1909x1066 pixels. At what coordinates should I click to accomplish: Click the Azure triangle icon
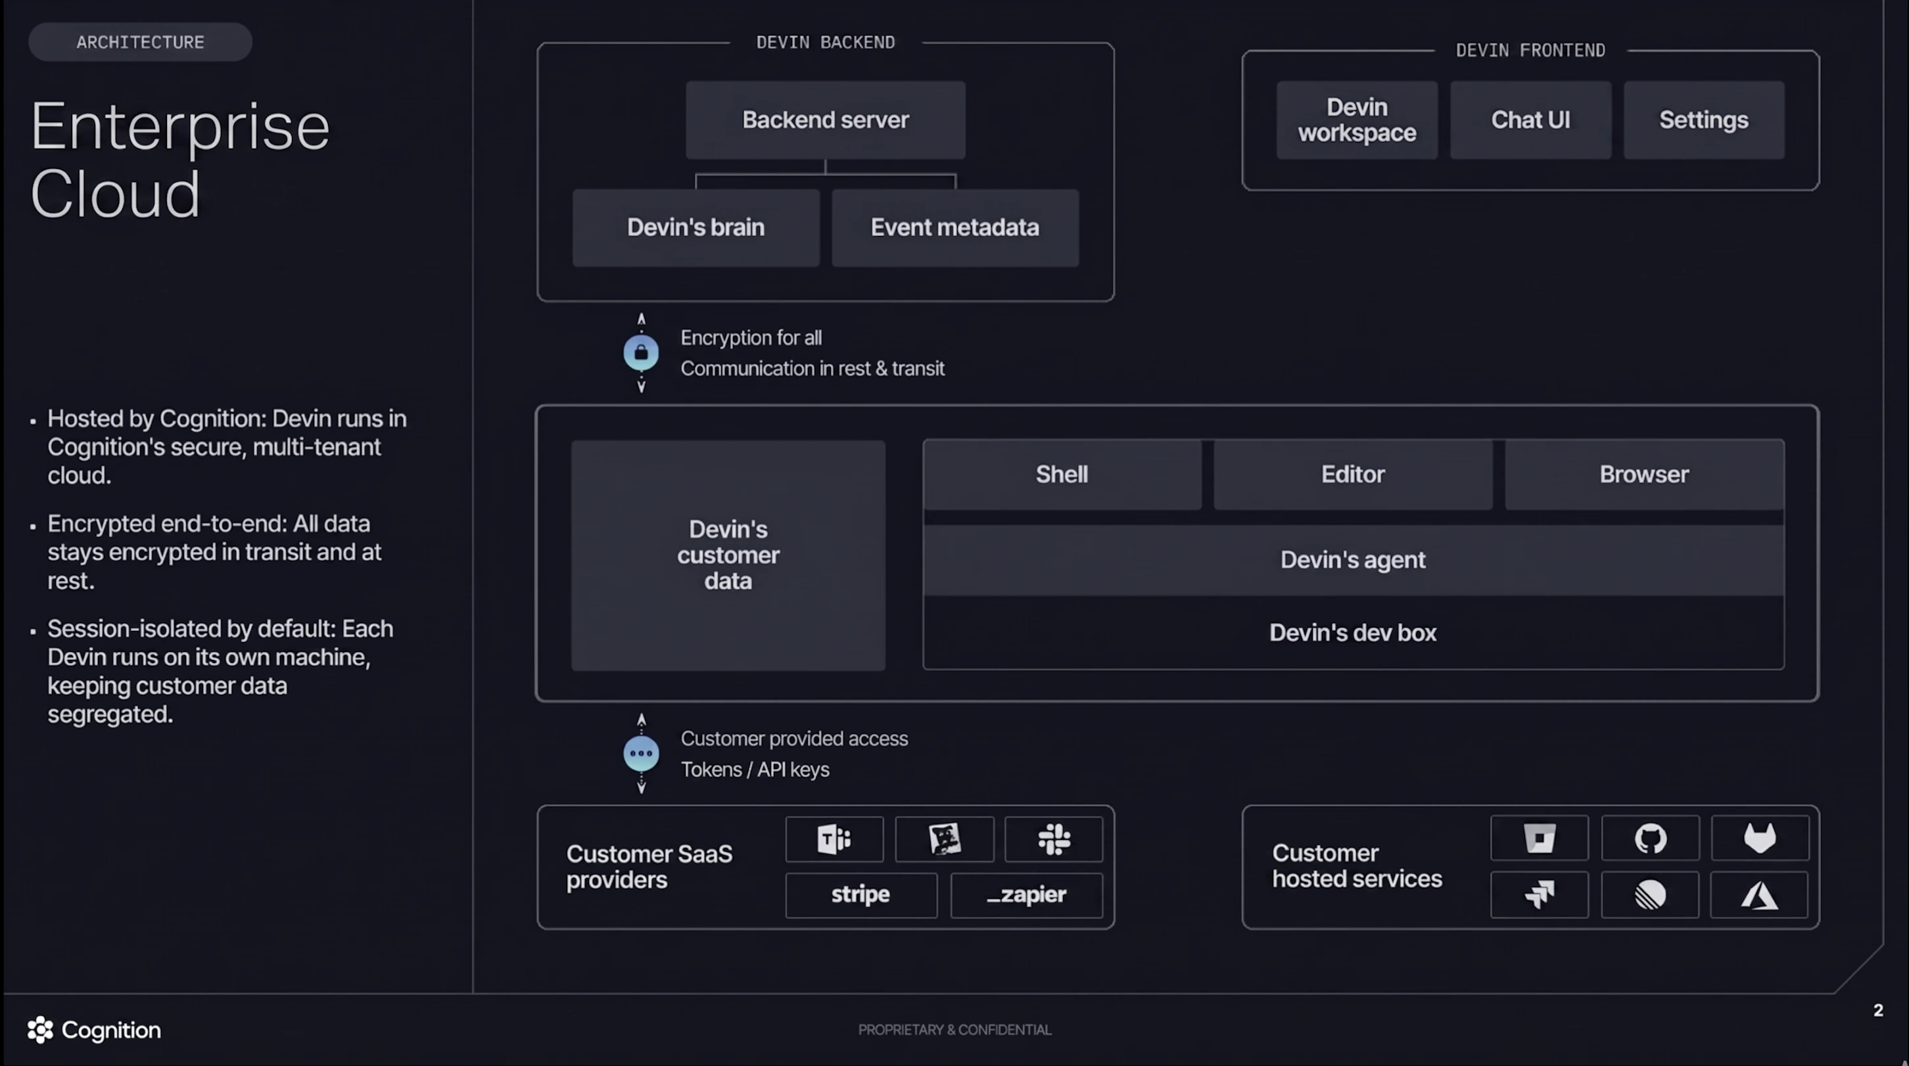[x=1759, y=895]
